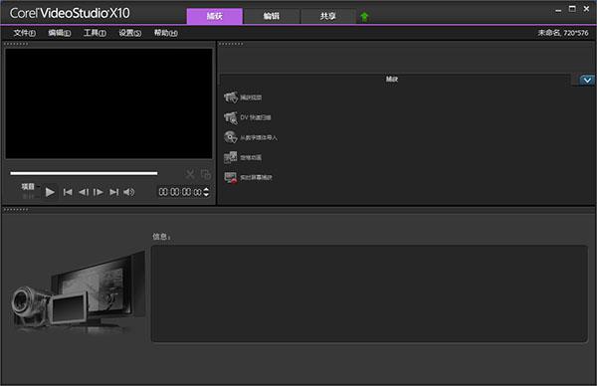Open the 工具 (Tools) menu

95,33
